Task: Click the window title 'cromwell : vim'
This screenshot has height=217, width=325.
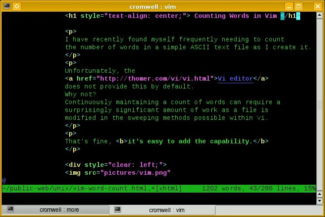Action: point(152,7)
